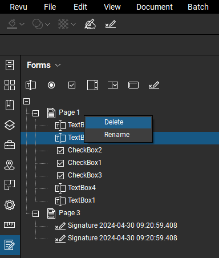Open the File Access panel in sidebar

(x=10, y=65)
